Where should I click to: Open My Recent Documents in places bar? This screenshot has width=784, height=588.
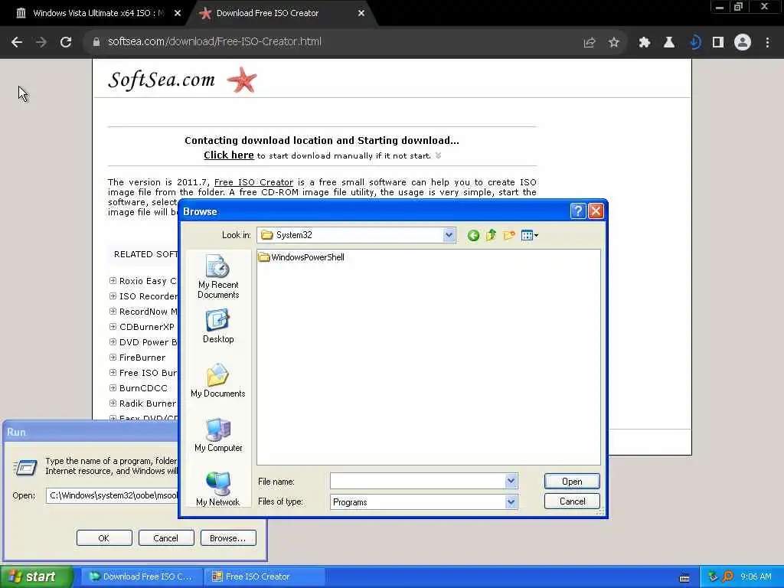coord(218,276)
